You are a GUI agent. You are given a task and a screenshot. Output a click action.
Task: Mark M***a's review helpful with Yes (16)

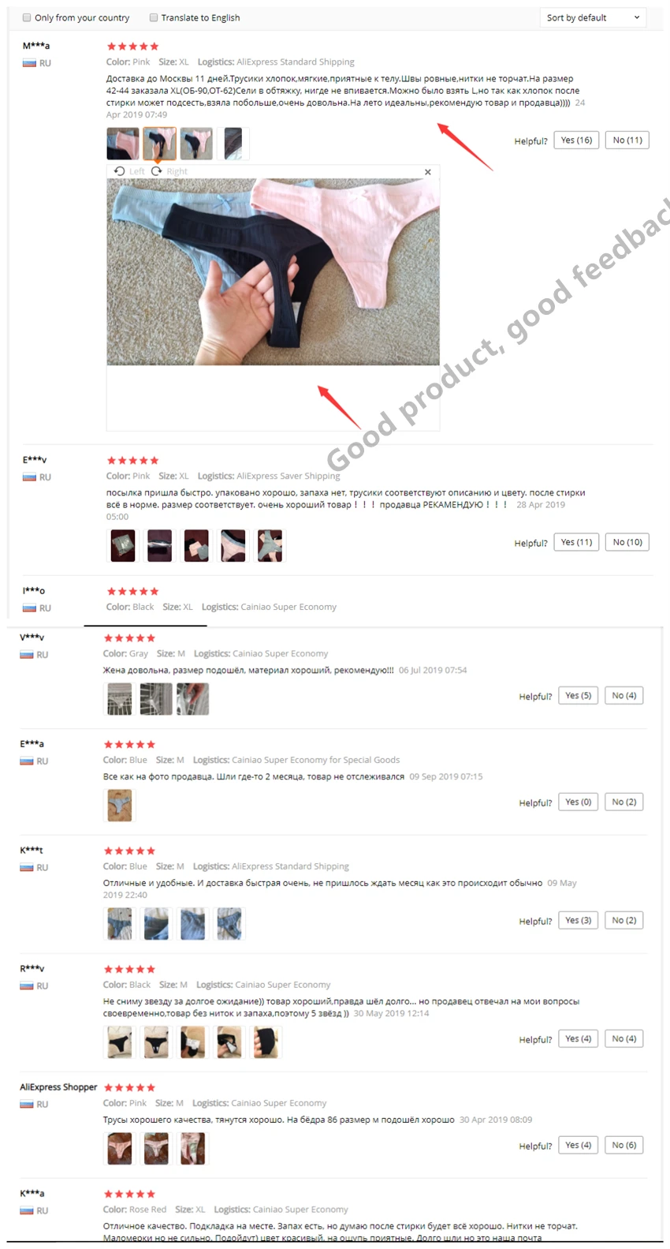click(576, 140)
